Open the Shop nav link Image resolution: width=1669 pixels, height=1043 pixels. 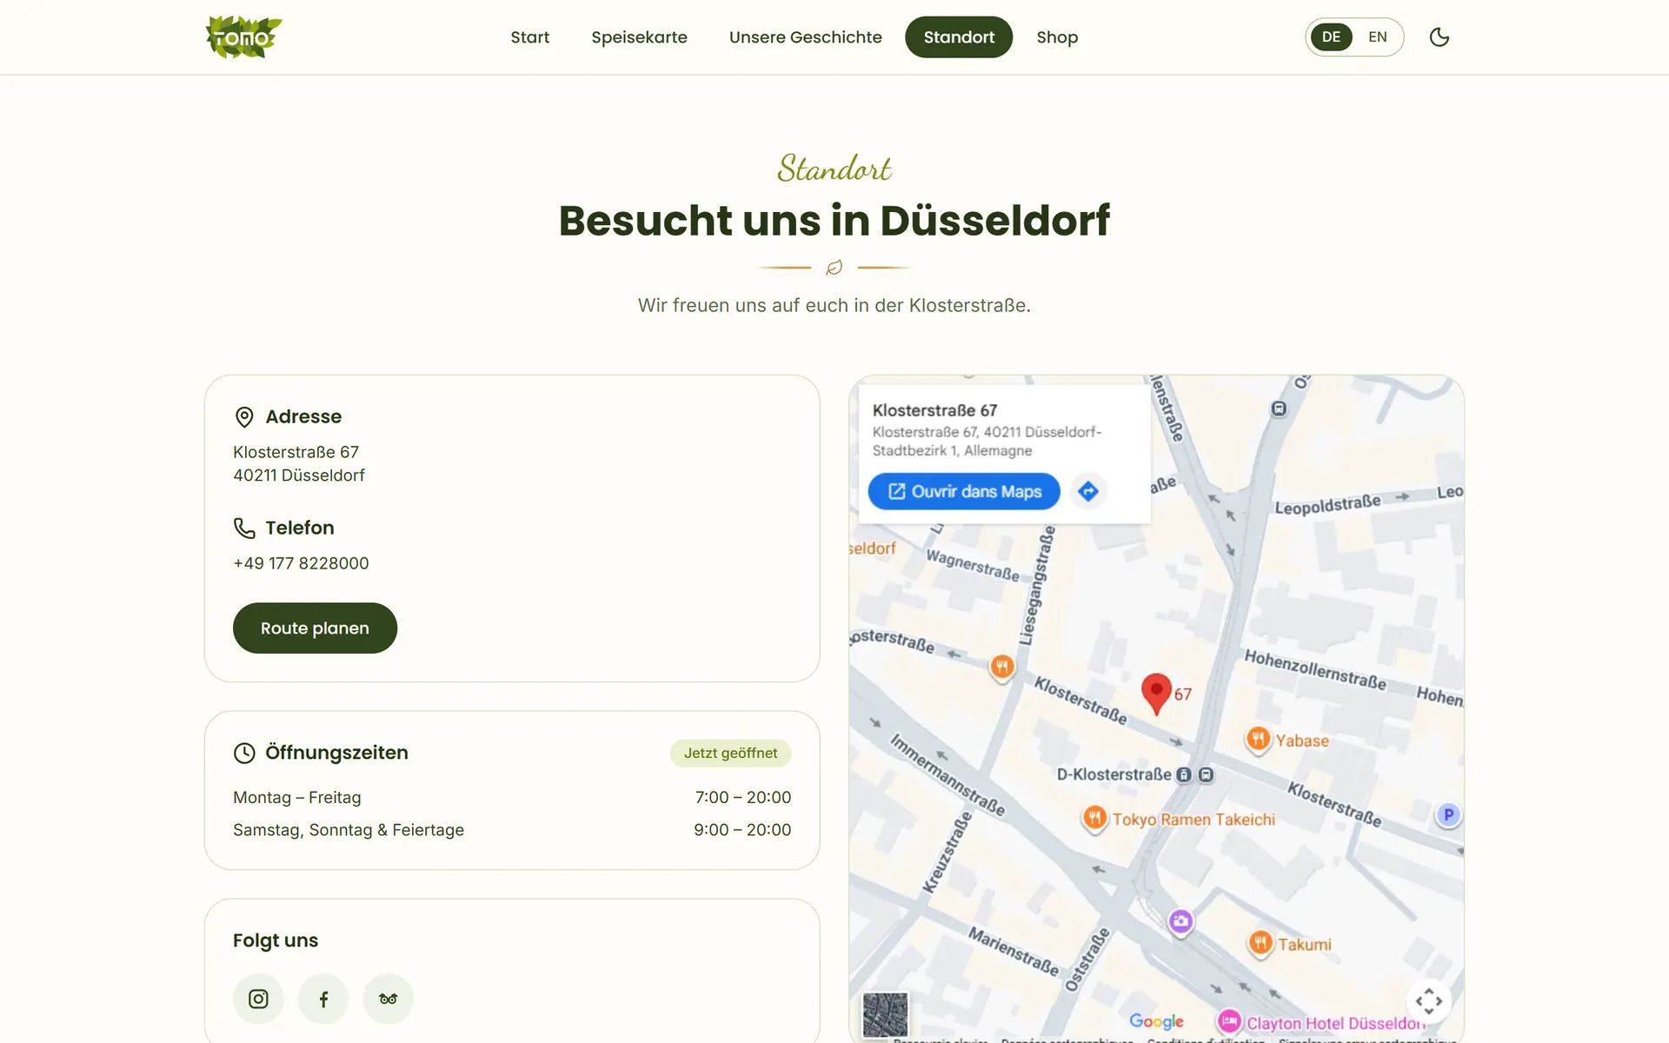pos(1057,37)
